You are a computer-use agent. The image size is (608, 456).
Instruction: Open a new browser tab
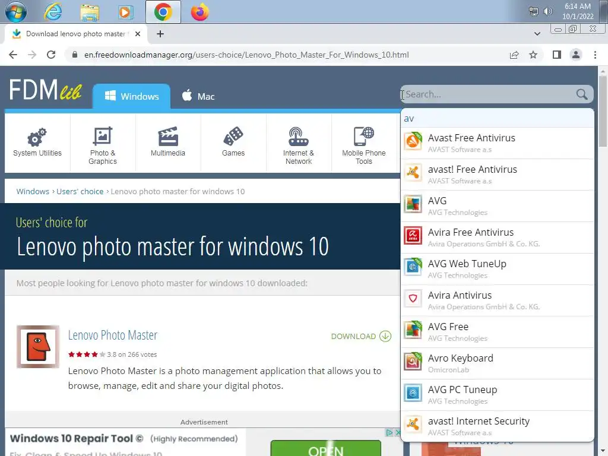click(x=160, y=34)
